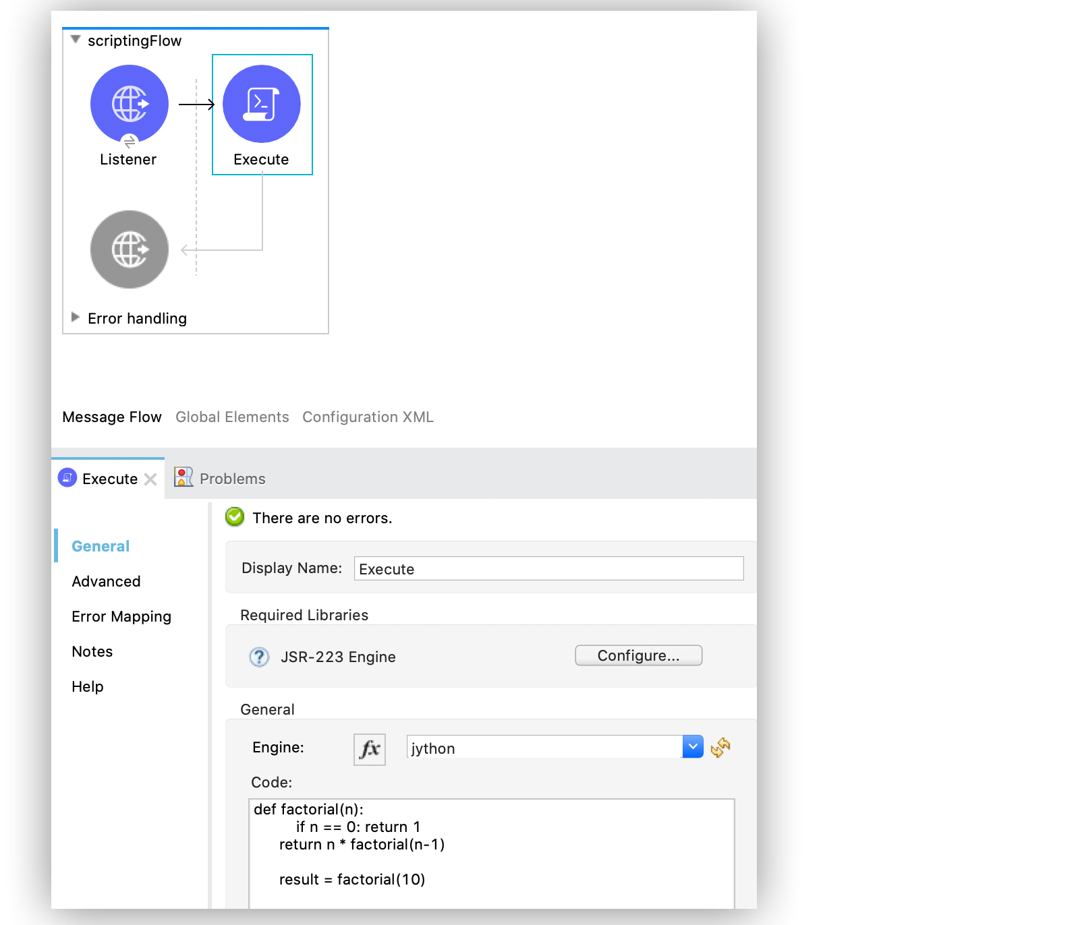Click the refresh engine list icon
The height and width of the screenshot is (925, 1078).
(720, 747)
